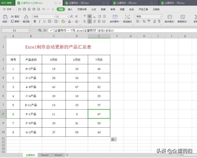Click the increase indent icon
197x158 pixels.
coord(104,16)
